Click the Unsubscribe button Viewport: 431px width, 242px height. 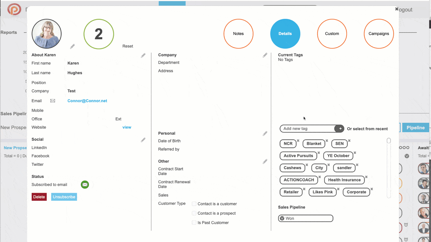[x=64, y=197]
